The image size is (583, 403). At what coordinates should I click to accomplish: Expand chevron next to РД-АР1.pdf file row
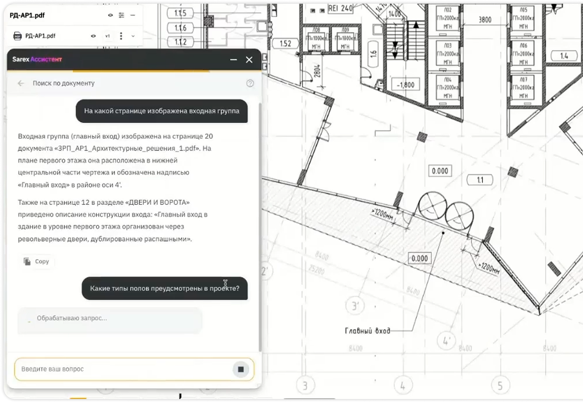click(x=133, y=36)
